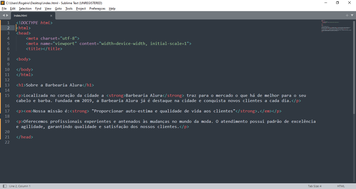
Task: Click "Oferecemos profissionais experientes" text
Action: coord(67,122)
